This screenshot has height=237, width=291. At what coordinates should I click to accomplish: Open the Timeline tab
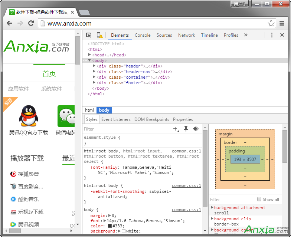click(x=209, y=35)
